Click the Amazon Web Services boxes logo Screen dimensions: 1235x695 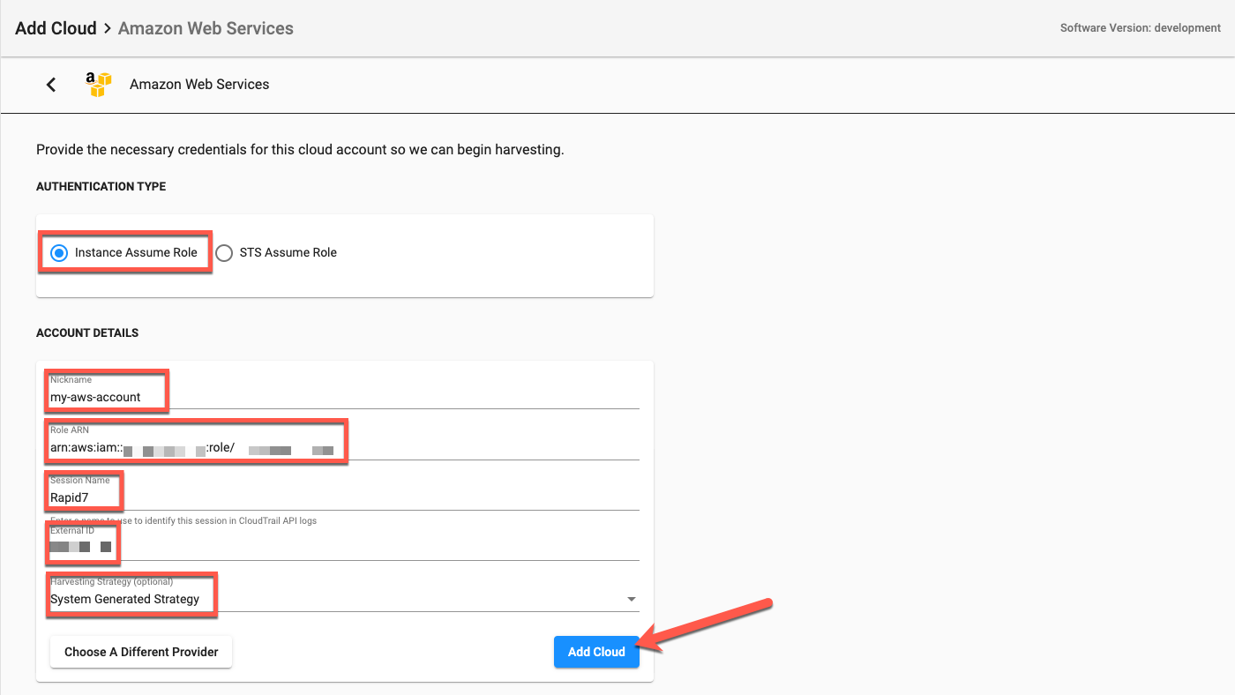pyautogui.click(x=100, y=85)
